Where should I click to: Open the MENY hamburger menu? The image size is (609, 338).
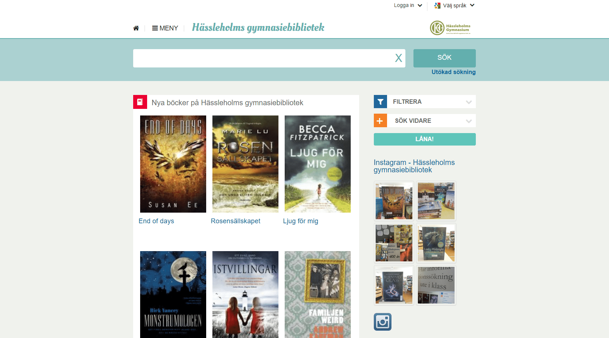pyautogui.click(x=165, y=28)
